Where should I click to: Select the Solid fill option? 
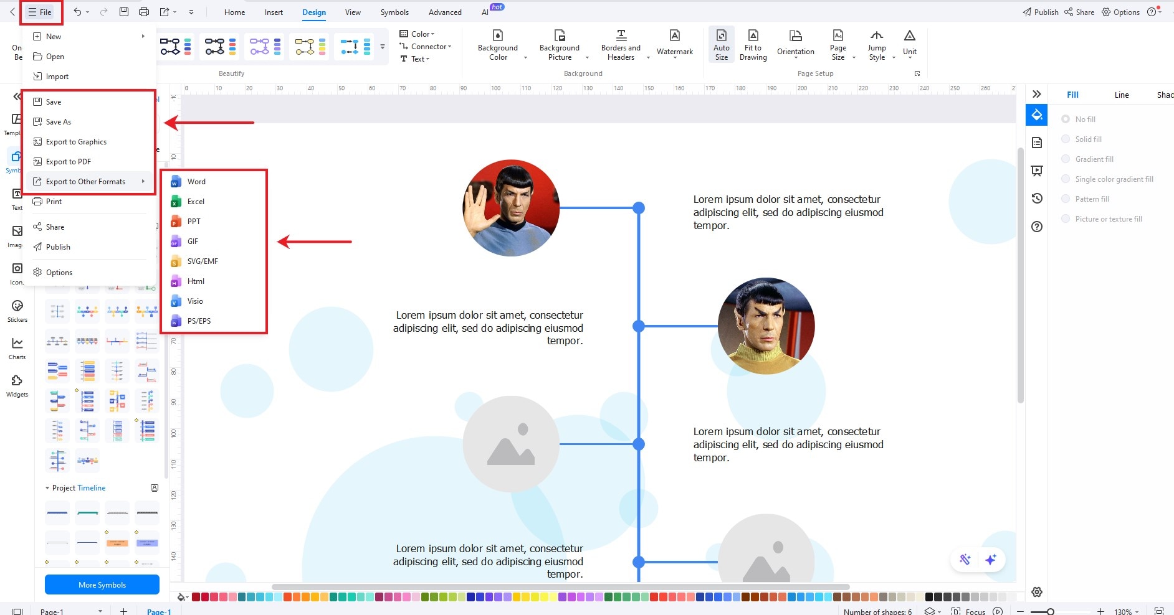(x=1082, y=139)
